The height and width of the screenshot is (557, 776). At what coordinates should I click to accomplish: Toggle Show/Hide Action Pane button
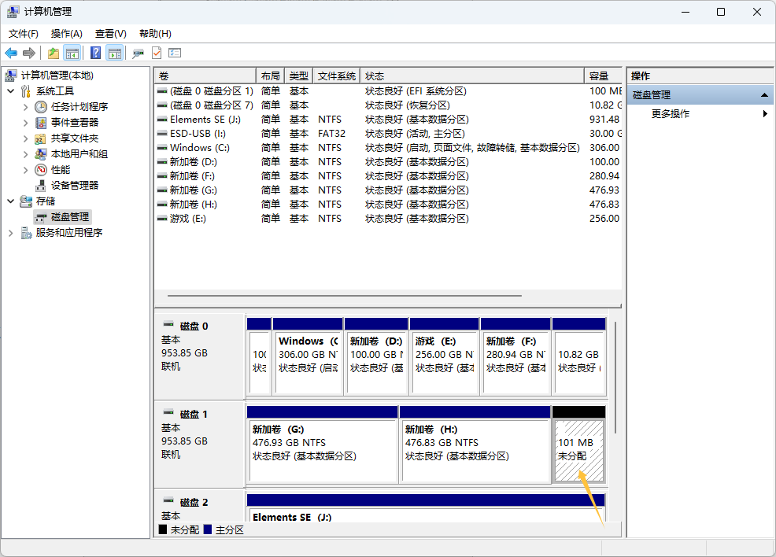coord(115,53)
